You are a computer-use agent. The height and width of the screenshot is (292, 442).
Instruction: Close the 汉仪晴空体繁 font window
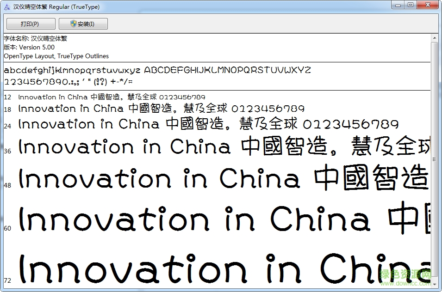pyautogui.click(x=427, y=5)
